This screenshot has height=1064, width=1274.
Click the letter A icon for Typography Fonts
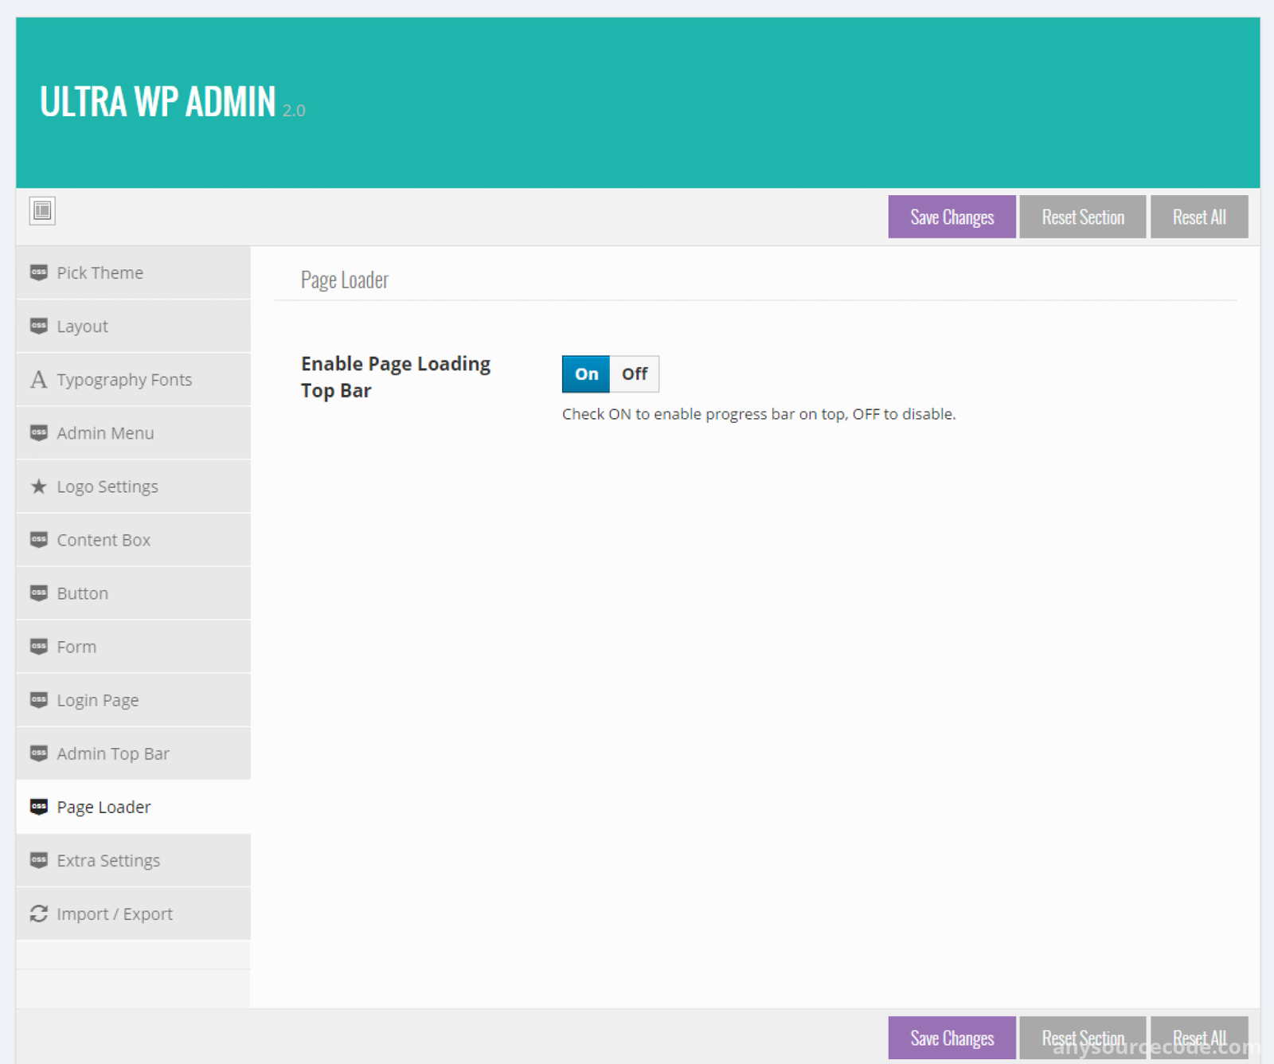pyautogui.click(x=39, y=379)
